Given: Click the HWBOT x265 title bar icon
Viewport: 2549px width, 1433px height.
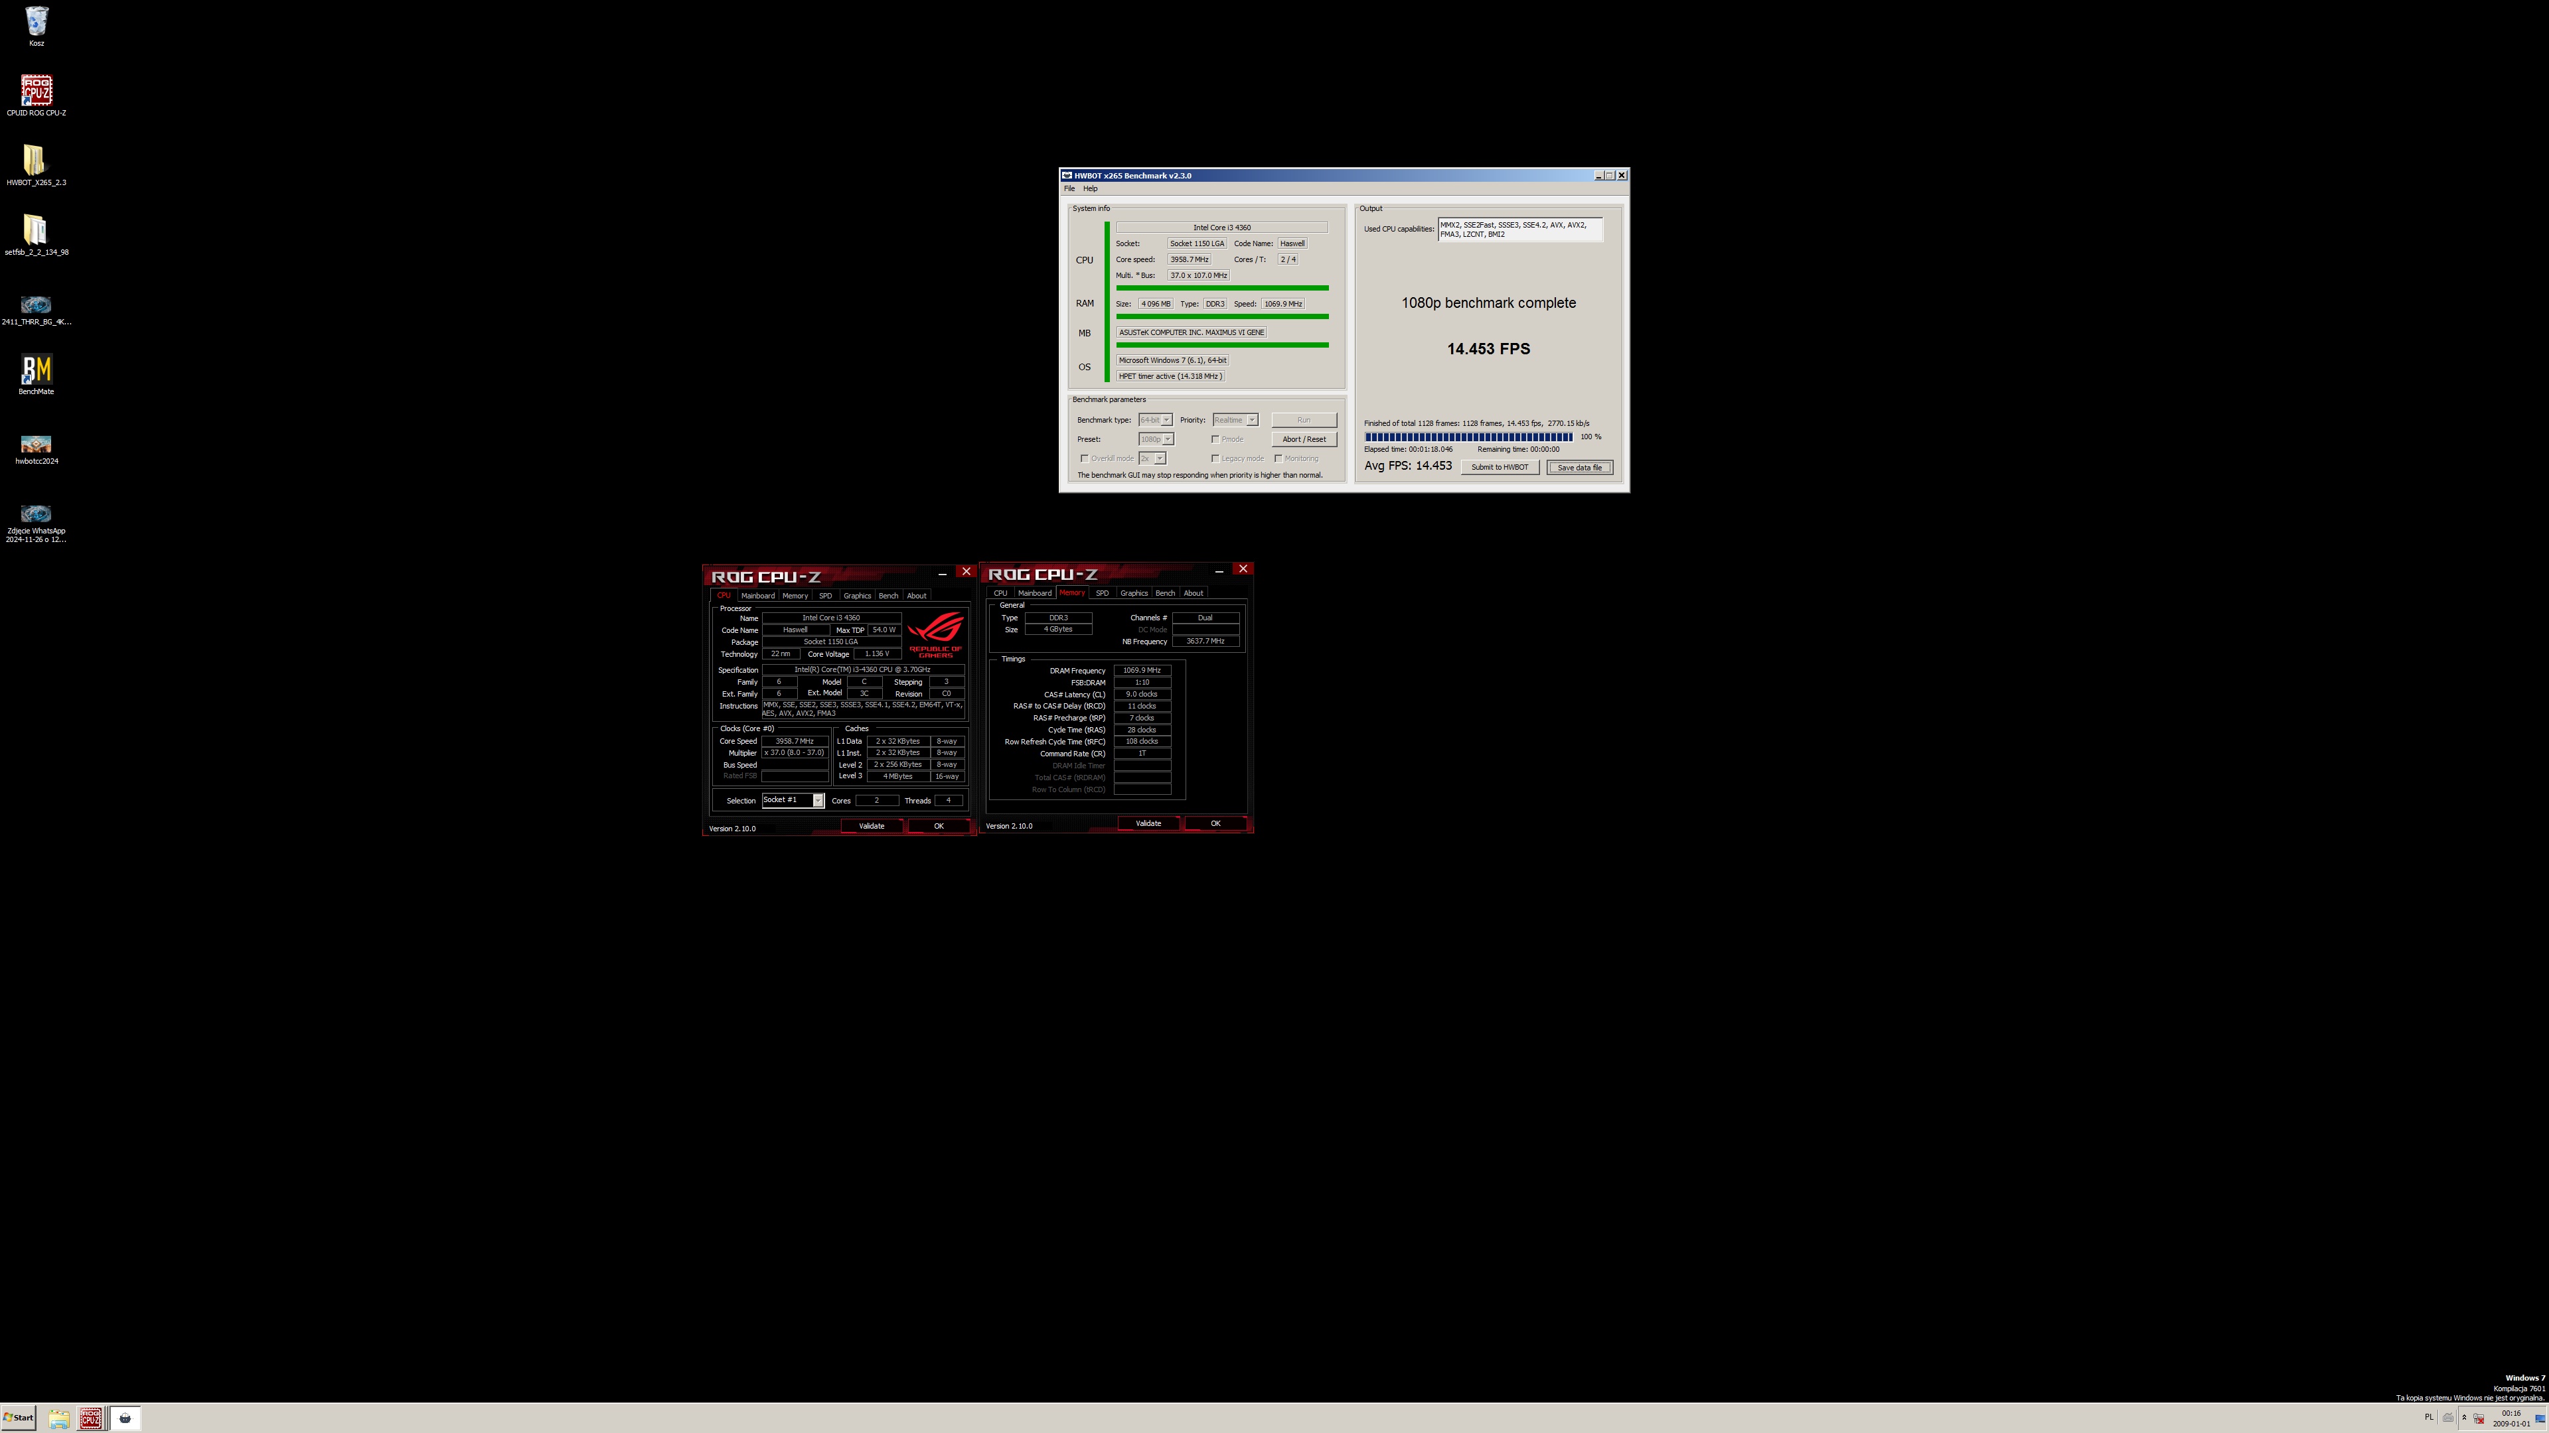Looking at the screenshot, I should [x=1067, y=175].
